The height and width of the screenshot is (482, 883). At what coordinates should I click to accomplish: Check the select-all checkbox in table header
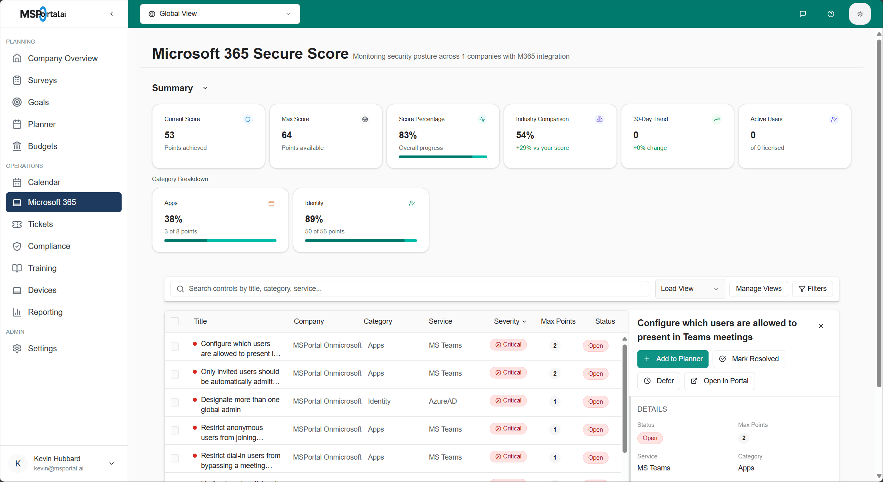(x=175, y=321)
